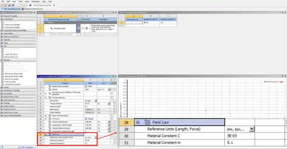Open the Units menu
287x149 pixels.
coord(27,2)
